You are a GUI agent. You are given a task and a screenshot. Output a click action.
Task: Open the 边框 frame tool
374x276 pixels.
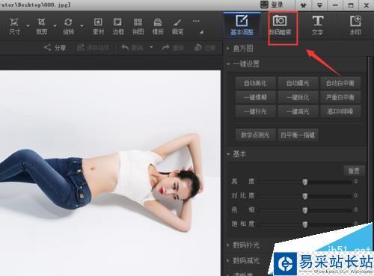tap(118, 26)
